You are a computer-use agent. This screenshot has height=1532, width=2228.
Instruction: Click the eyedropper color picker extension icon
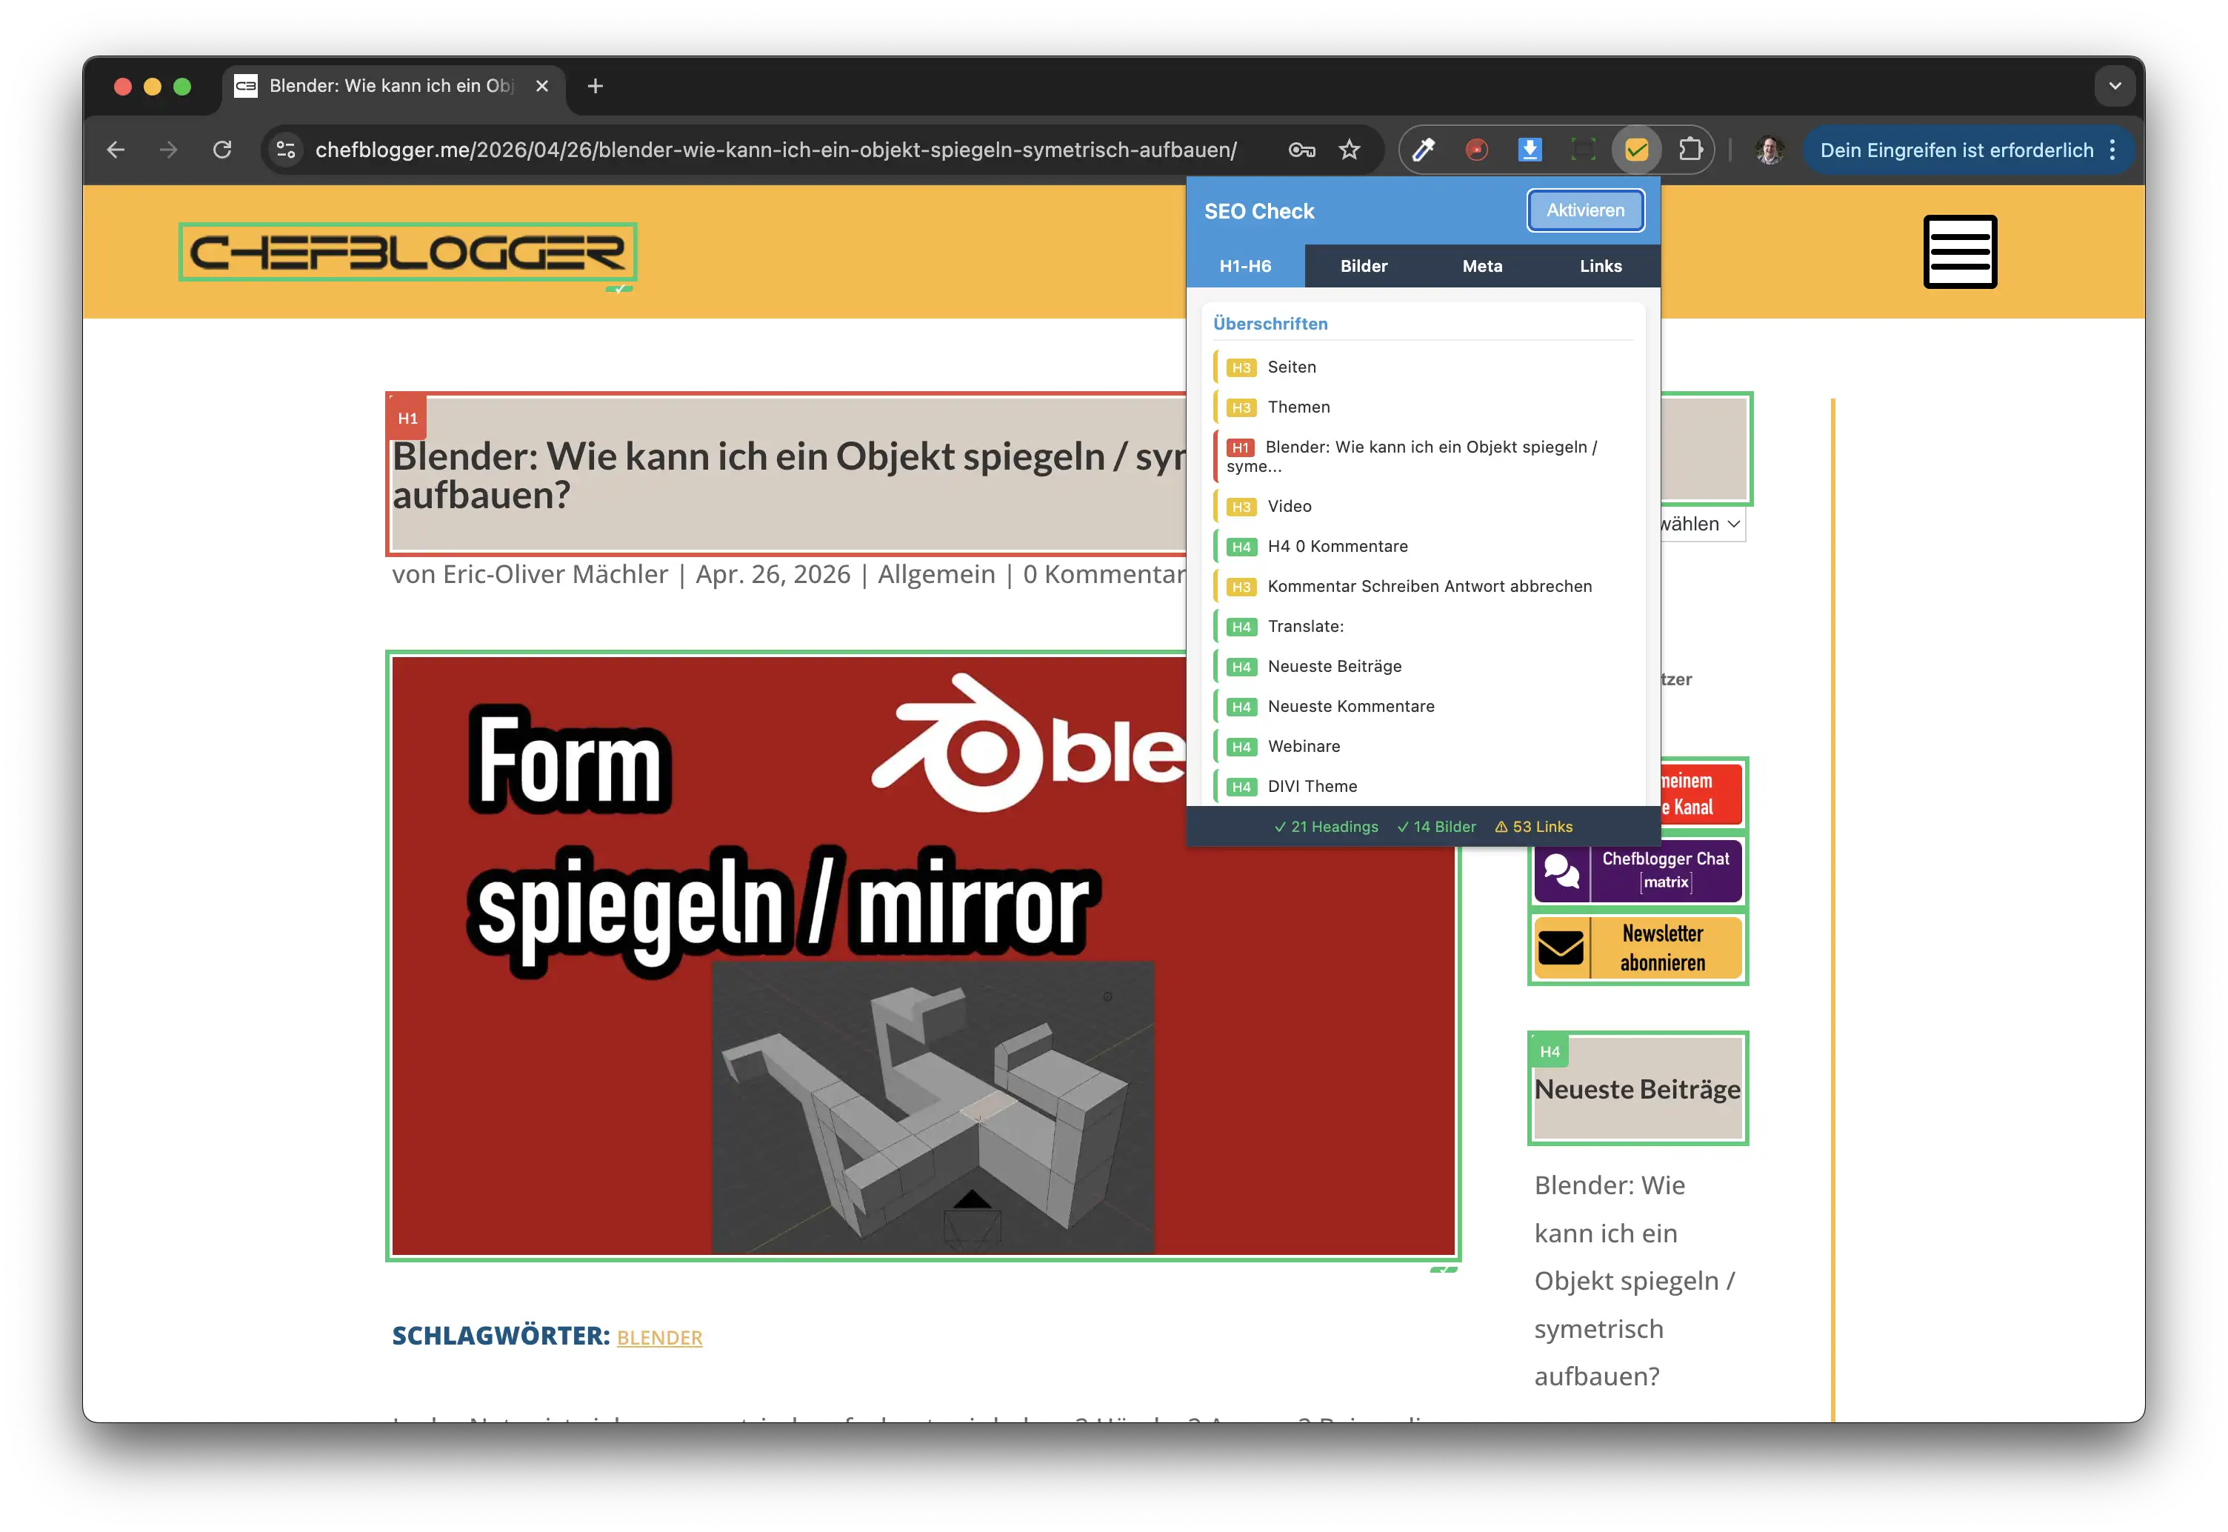(x=1424, y=150)
